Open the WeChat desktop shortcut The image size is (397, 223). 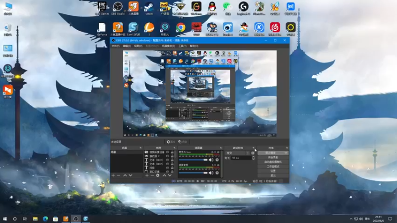pos(228,8)
